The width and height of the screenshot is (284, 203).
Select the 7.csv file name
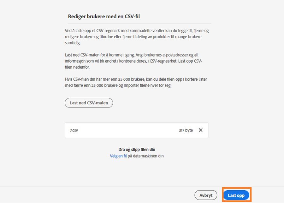[74, 130]
